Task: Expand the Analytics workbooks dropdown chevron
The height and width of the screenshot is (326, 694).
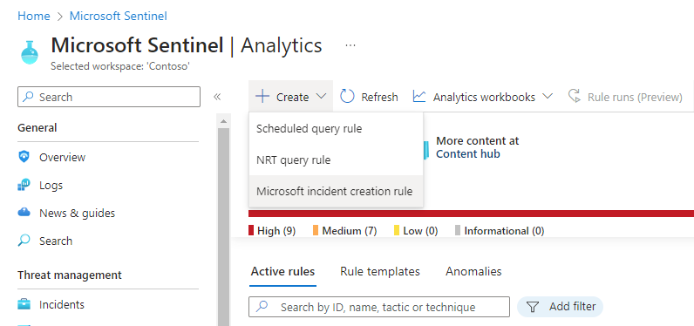Action: (548, 97)
